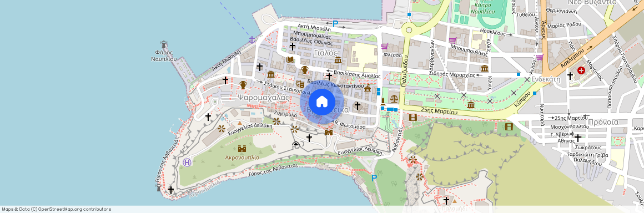Open the OpenStreetMap.org contributors attribution
644x213 pixels.
click(75, 209)
